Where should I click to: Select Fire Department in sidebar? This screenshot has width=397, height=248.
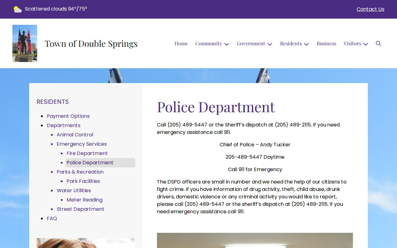87,153
